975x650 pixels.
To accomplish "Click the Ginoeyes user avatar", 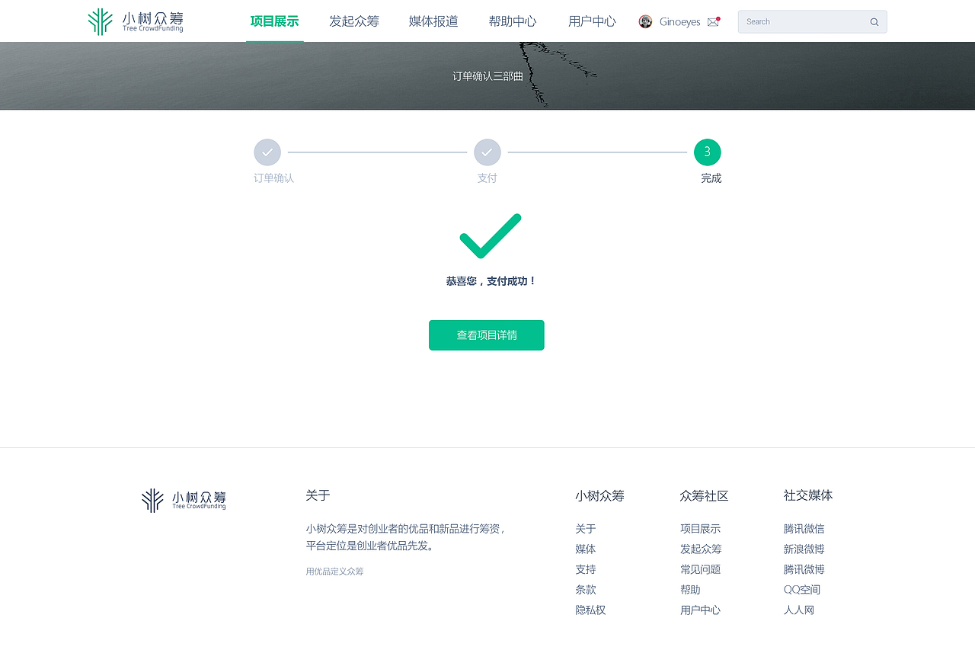I will pos(645,21).
